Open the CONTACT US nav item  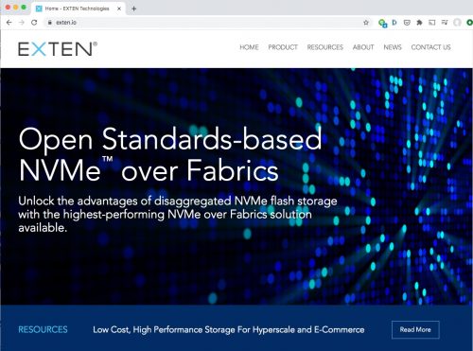coord(430,47)
